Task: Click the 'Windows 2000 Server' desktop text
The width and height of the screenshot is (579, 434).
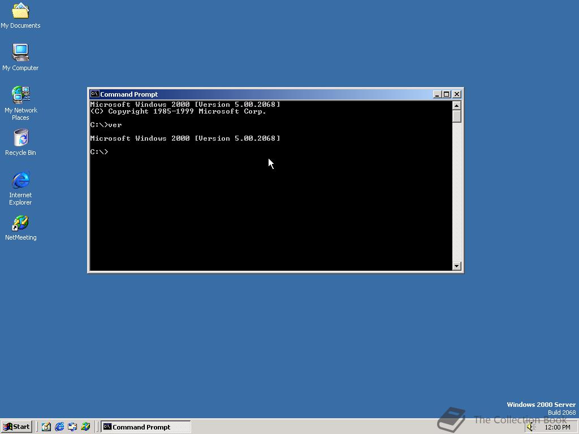Action: (541, 405)
